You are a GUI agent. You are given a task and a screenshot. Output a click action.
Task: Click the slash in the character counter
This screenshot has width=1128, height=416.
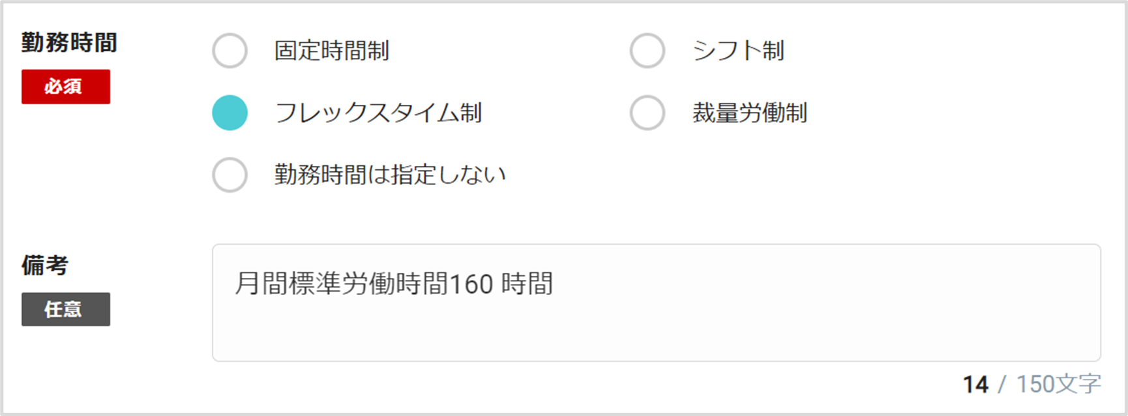(1003, 384)
